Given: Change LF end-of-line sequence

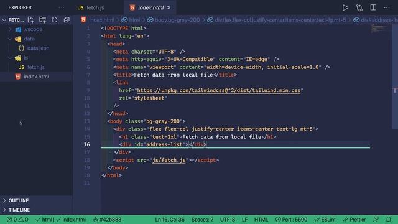Looking at the screenshot, I should tap(244, 220).
